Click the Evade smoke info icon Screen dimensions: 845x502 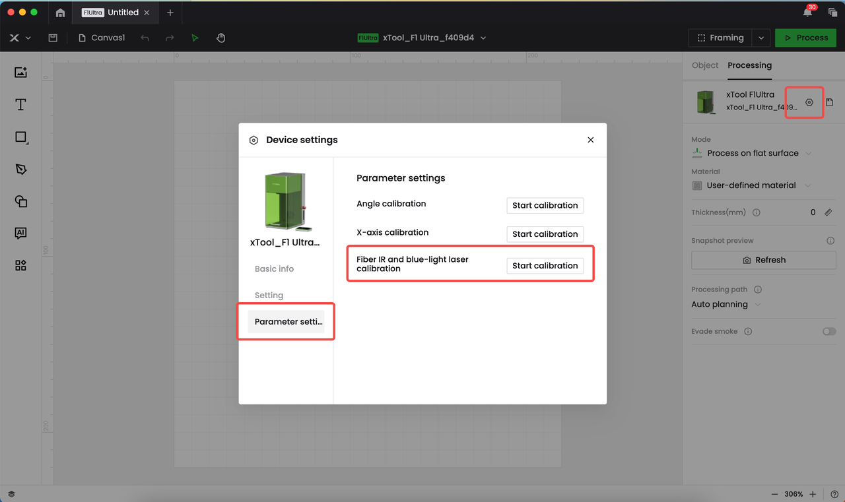[x=748, y=331]
